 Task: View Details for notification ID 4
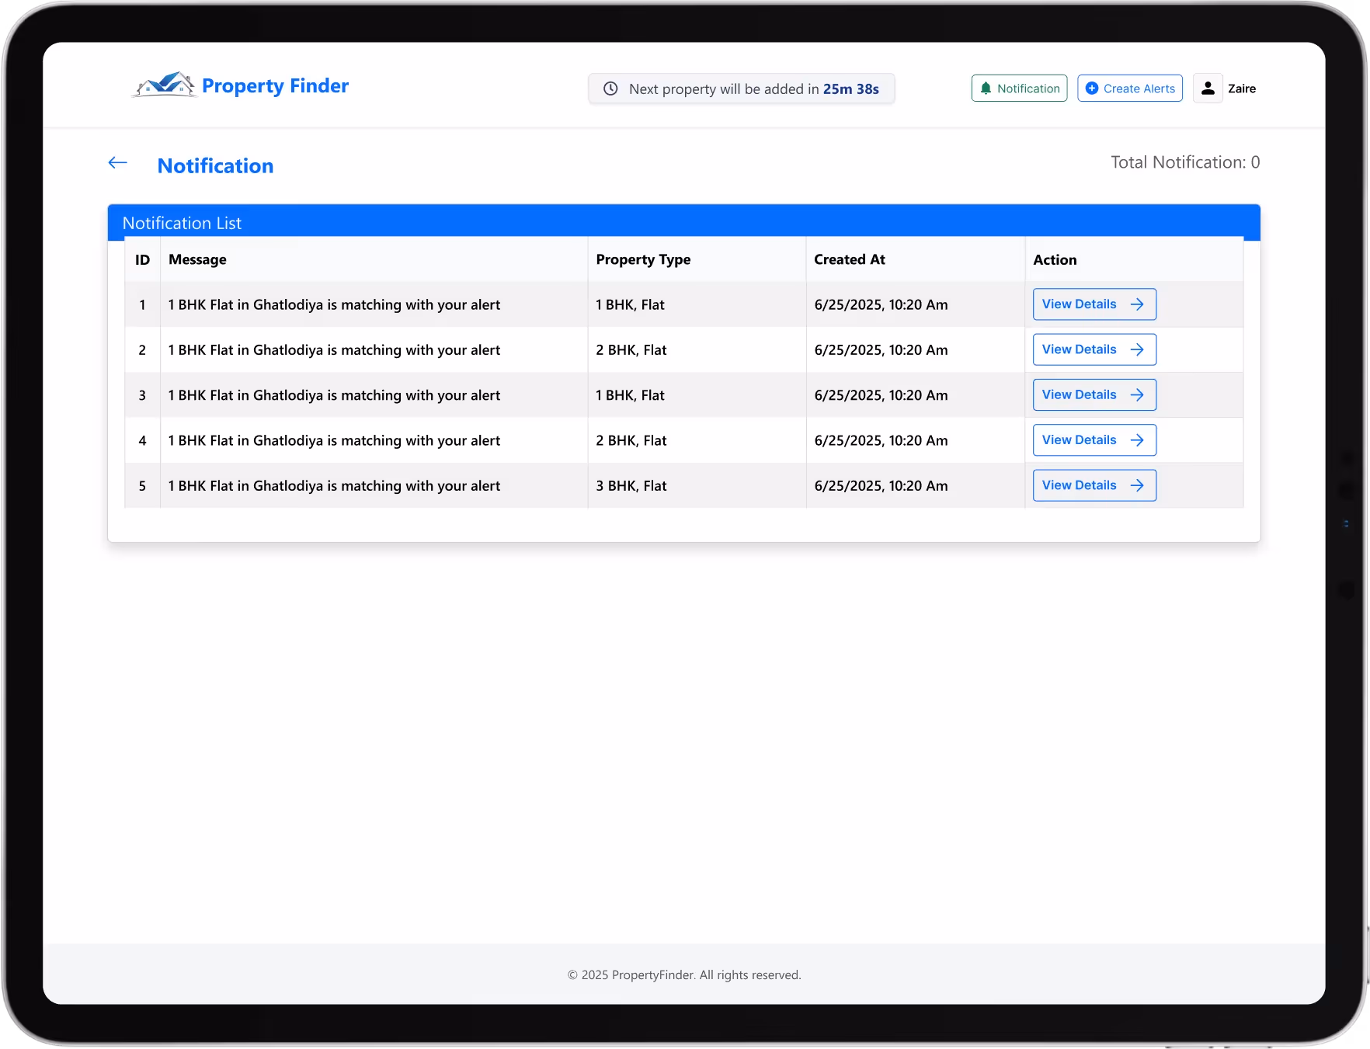pos(1094,440)
